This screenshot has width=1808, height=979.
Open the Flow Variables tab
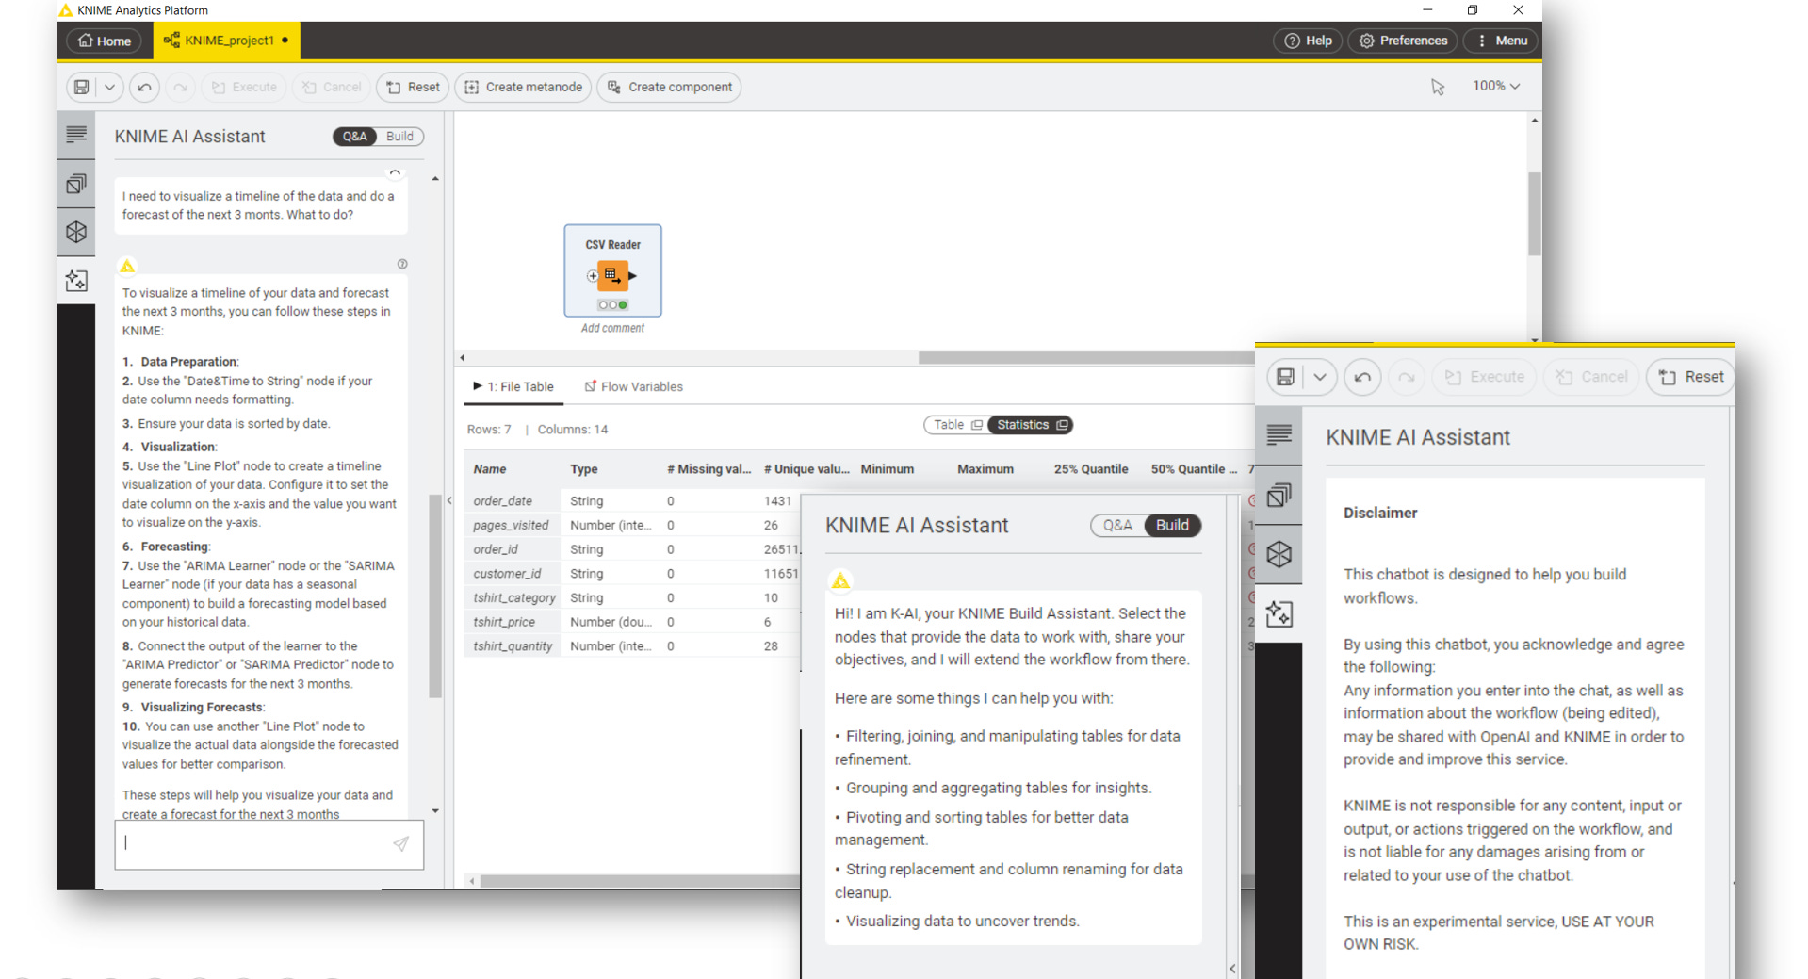pos(633,386)
